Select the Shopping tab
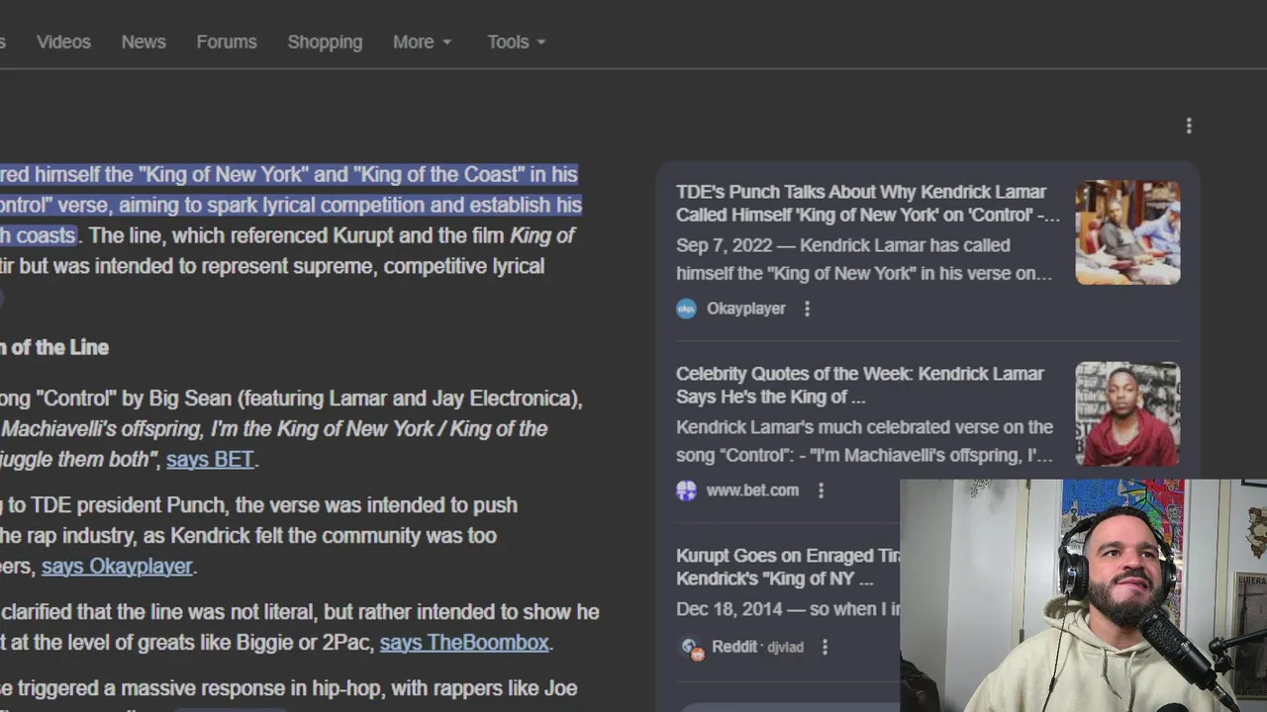The height and width of the screenshot is (712, 1267). tap(325, 42)
